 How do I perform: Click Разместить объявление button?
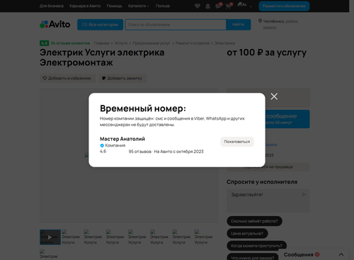(x=284, y=6)
